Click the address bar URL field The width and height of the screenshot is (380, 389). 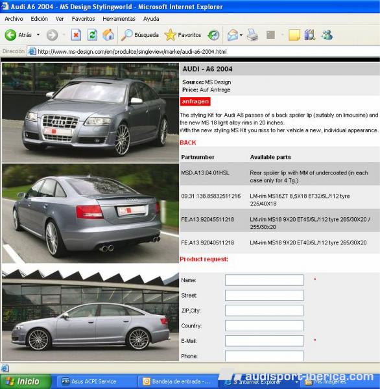point(204,52)
